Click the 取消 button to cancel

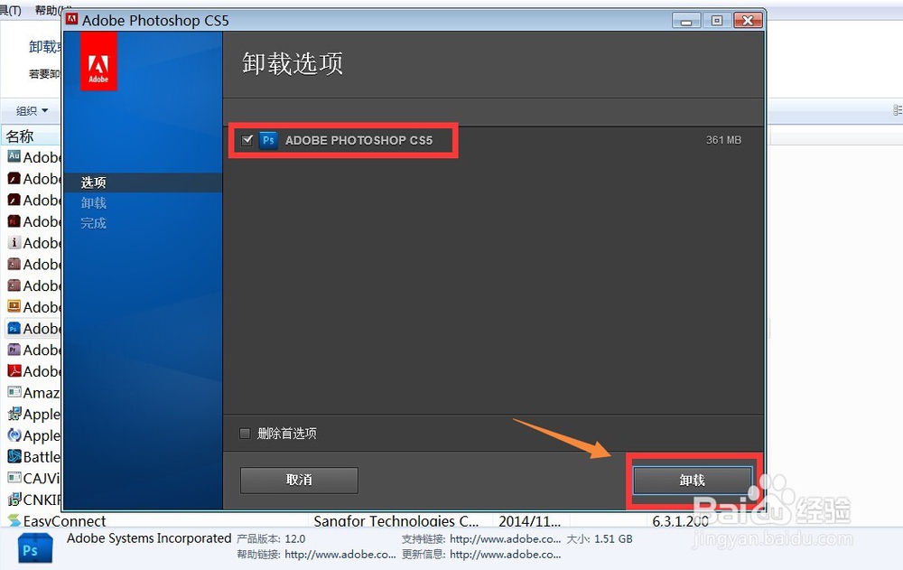tap(298, 480)
